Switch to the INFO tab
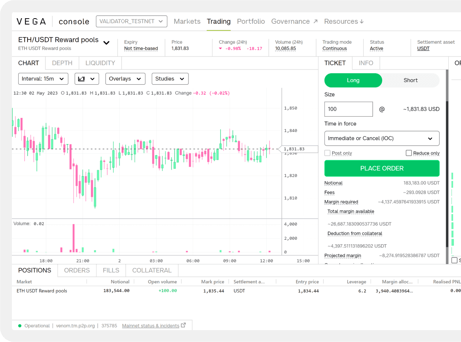The image size is (461, 342). pos(366,63)
